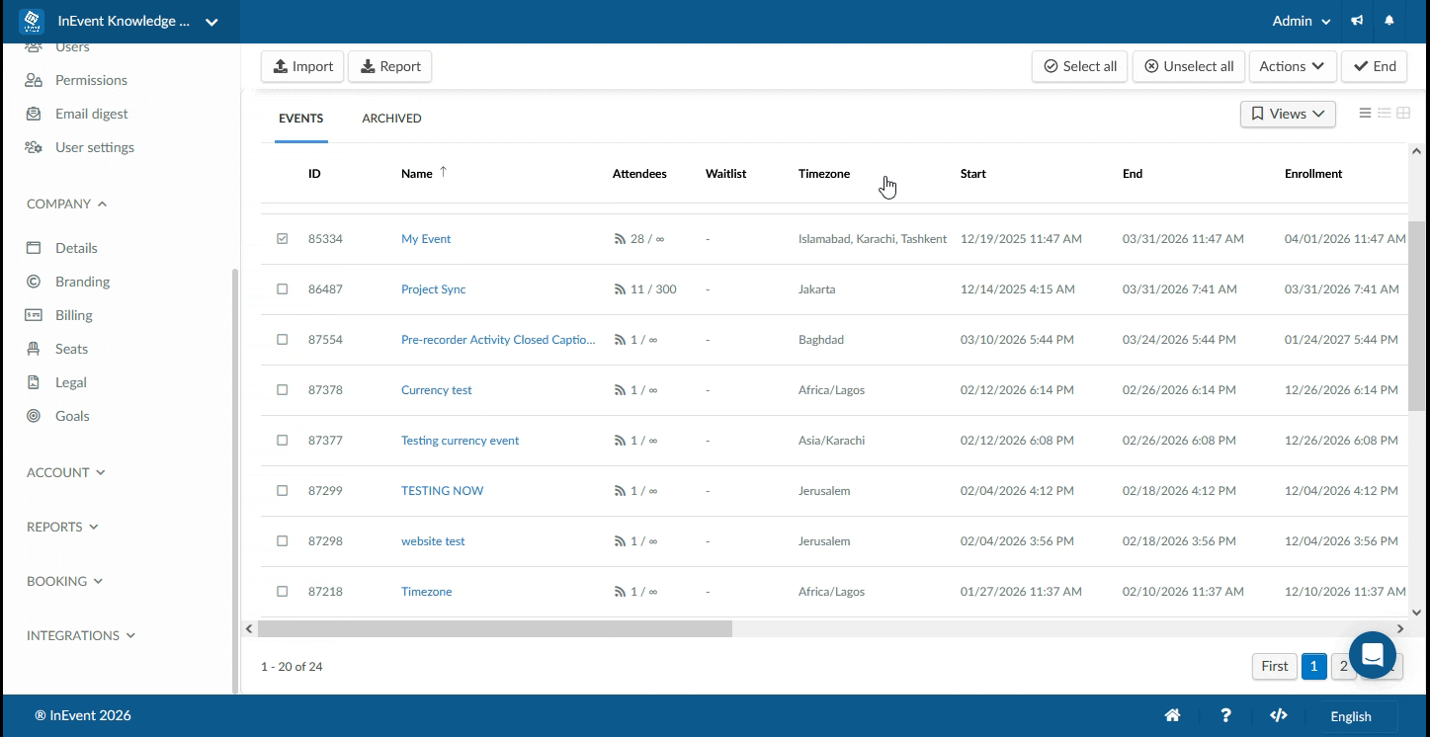Switch to the ARCHIVED tab
This screenshot has height=737, width=1430.
(391, 118)
